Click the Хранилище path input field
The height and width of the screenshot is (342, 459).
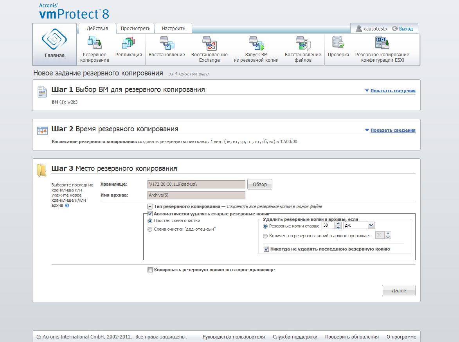(x=196, y=184)
